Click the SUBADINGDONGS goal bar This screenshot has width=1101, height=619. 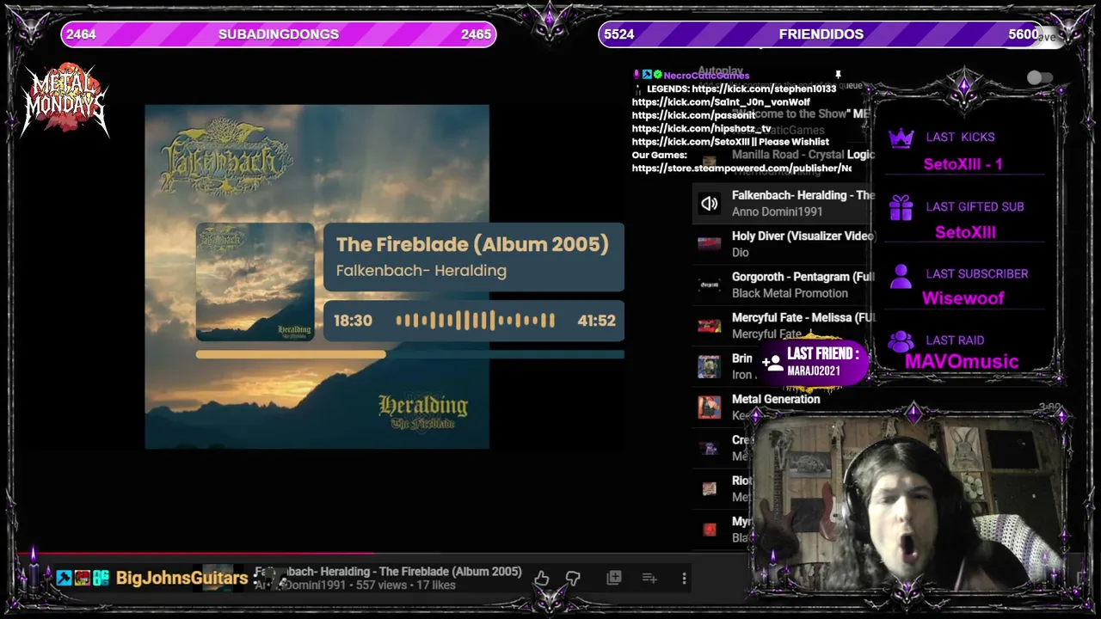(279, 34)
